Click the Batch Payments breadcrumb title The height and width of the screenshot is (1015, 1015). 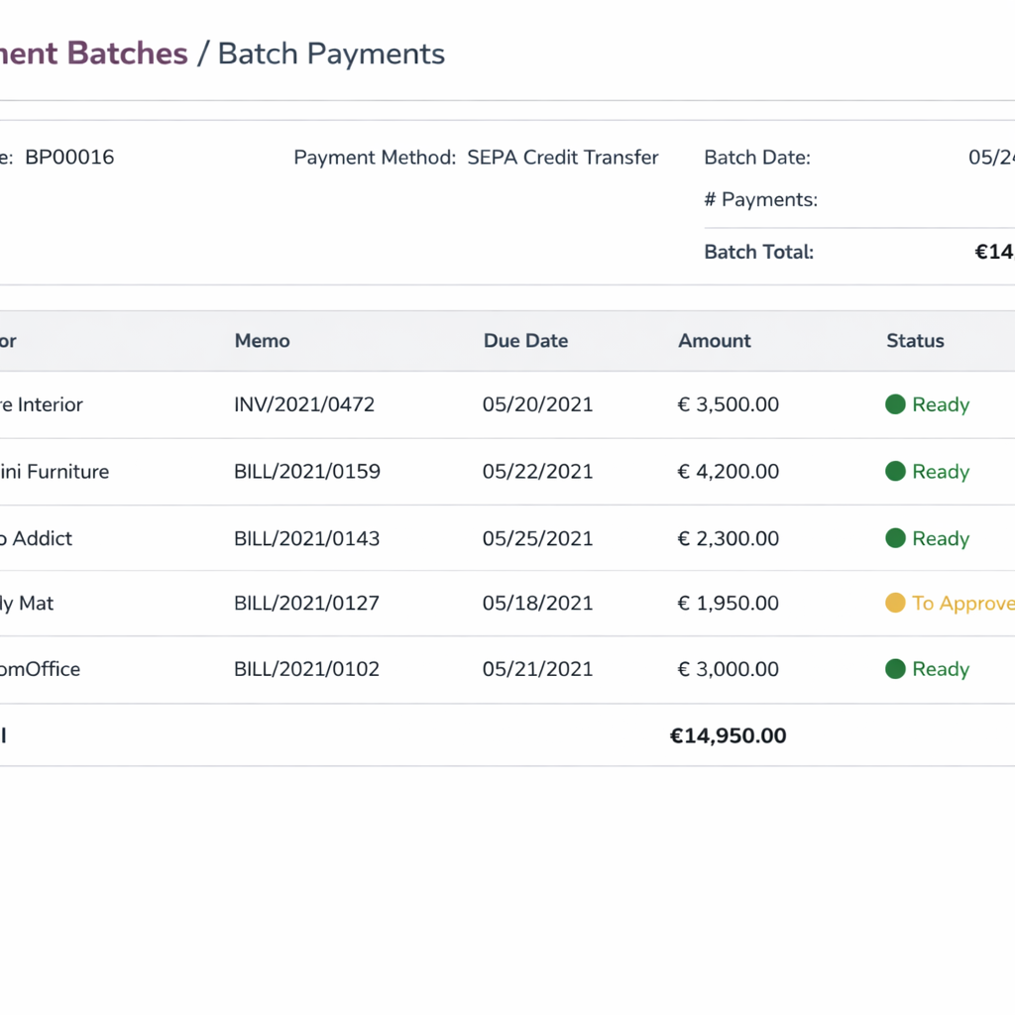coord(331,54)
